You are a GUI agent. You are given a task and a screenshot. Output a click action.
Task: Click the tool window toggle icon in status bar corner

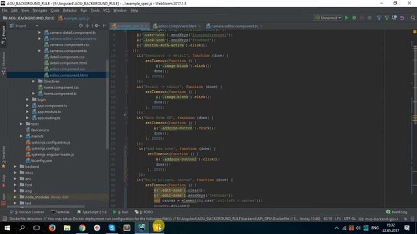[x=5, y=219]
